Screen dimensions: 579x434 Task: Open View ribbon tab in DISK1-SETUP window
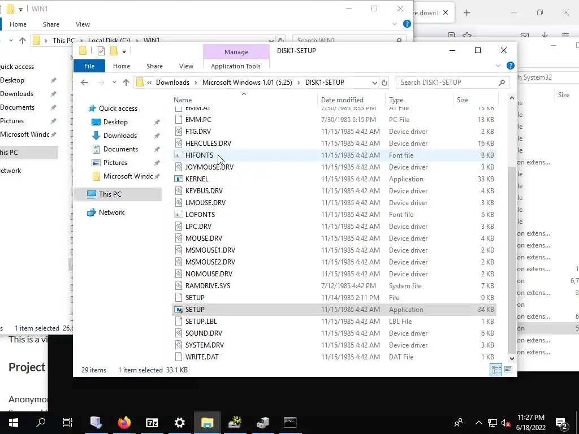point(186,66)
